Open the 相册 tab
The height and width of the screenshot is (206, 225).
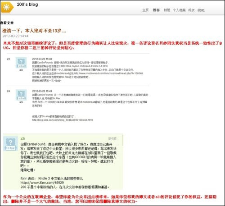[167, 10]
